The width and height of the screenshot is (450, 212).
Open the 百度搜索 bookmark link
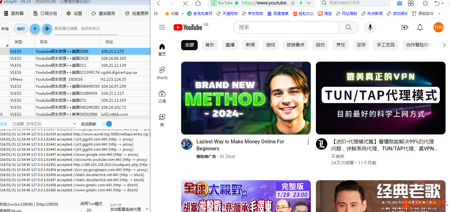coord(278,14)
